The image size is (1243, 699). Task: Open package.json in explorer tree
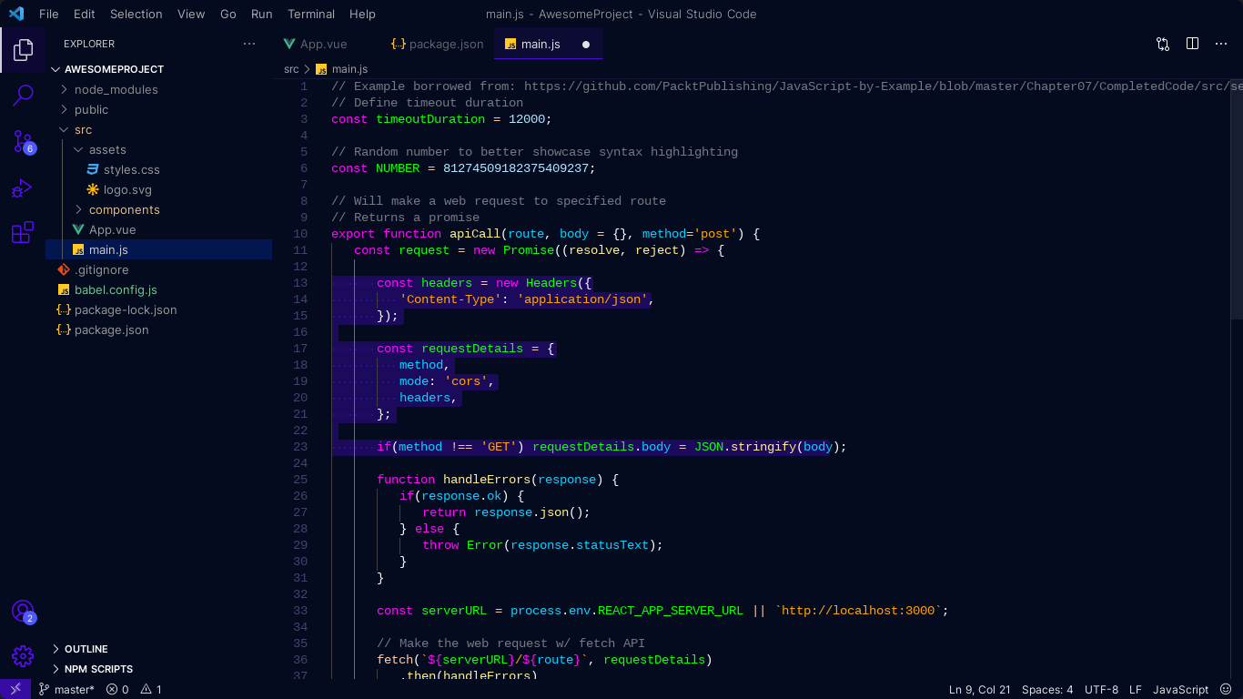158,329
